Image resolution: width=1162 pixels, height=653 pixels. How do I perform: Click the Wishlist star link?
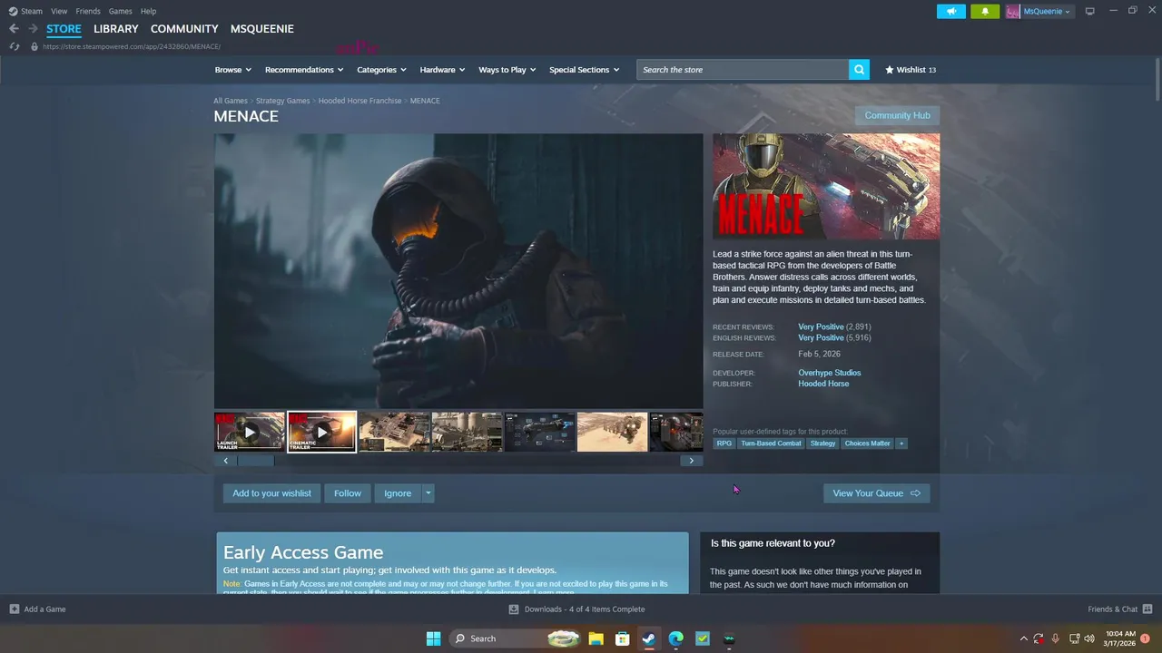coord(911,70)
